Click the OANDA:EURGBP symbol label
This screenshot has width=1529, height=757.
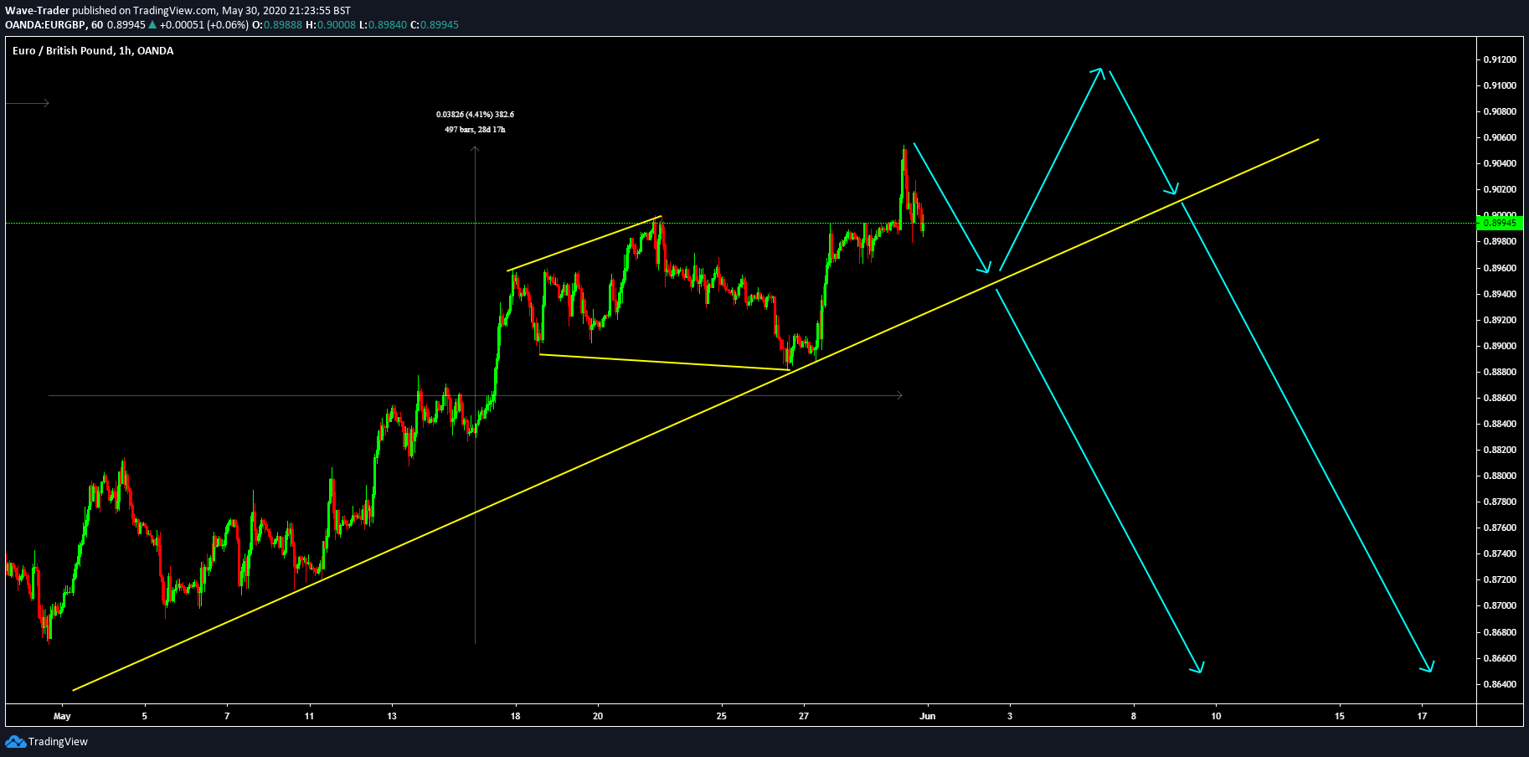click(45, 24)
